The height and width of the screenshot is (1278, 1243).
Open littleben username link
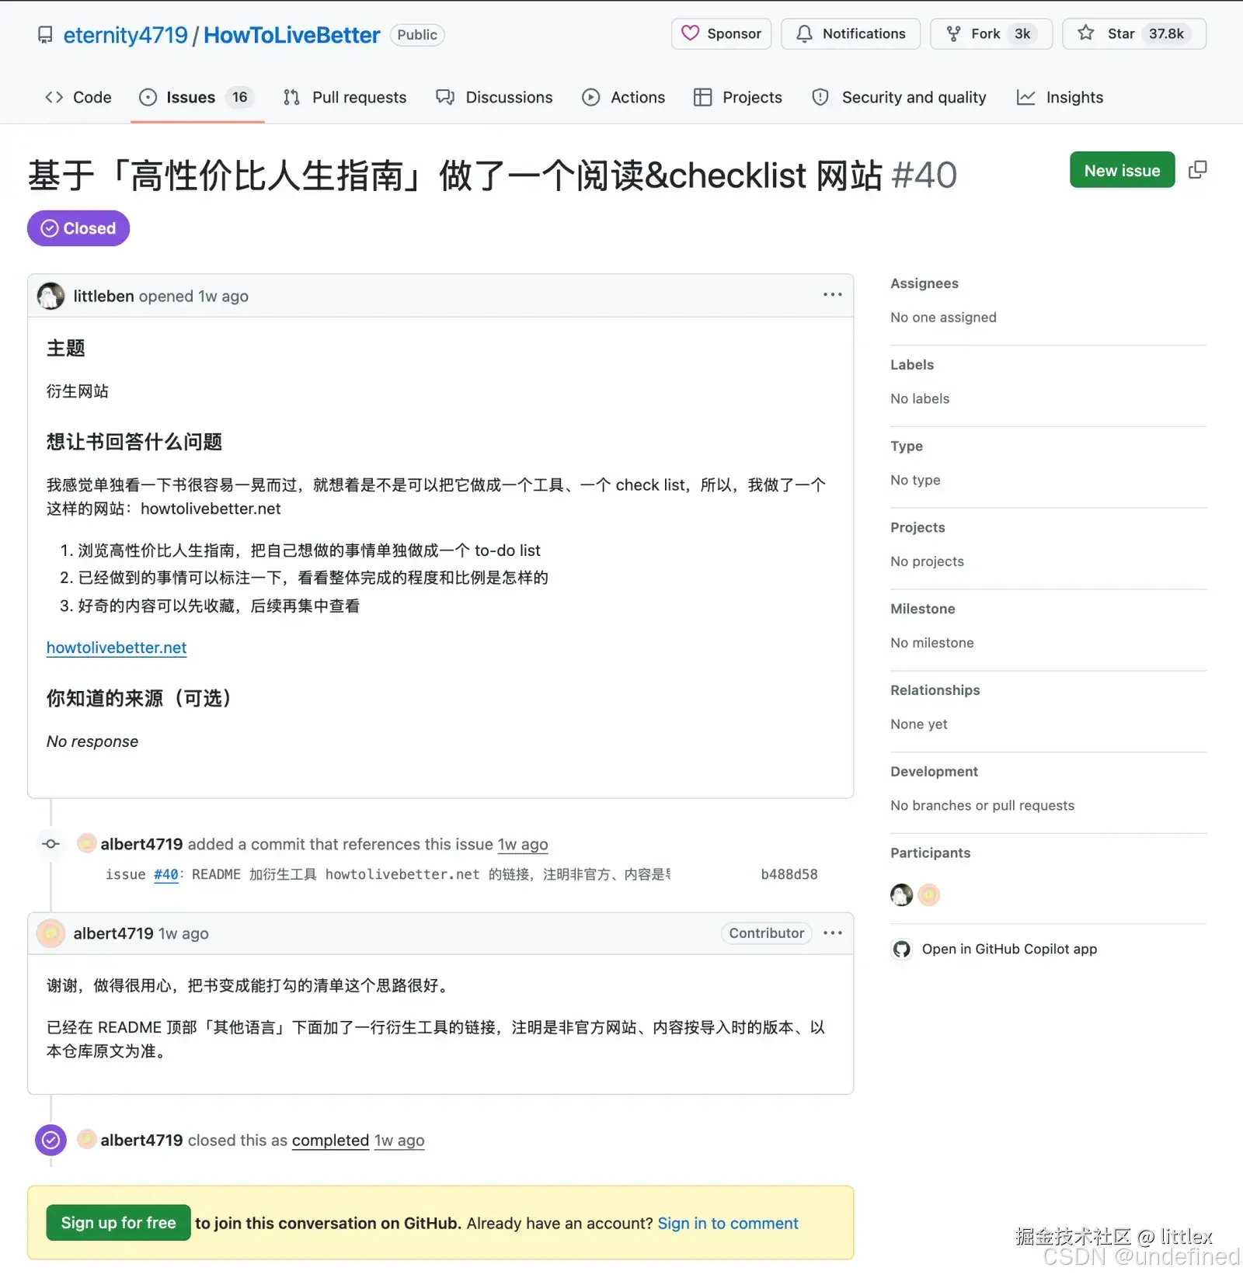(103, 296)
